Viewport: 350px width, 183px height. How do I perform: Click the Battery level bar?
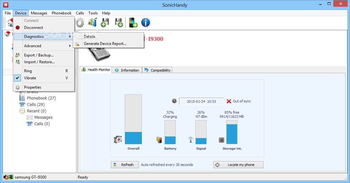170,132
